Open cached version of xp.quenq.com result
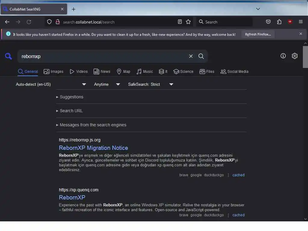This screenshot has width=308, height=231. 239,215
